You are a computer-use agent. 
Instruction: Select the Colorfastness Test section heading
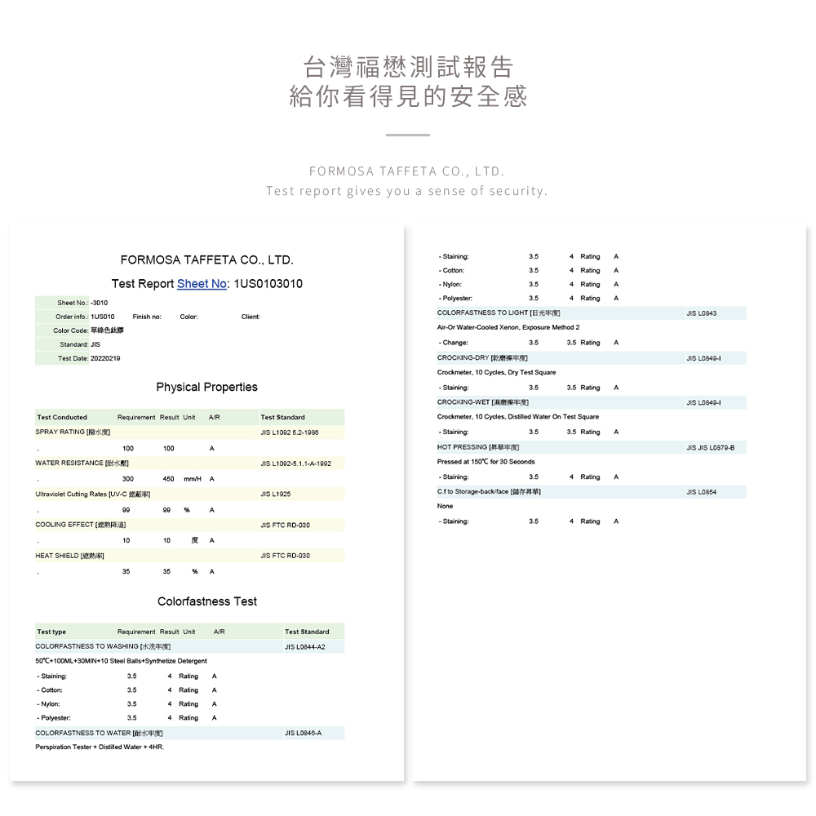click(x=207, y=601)
